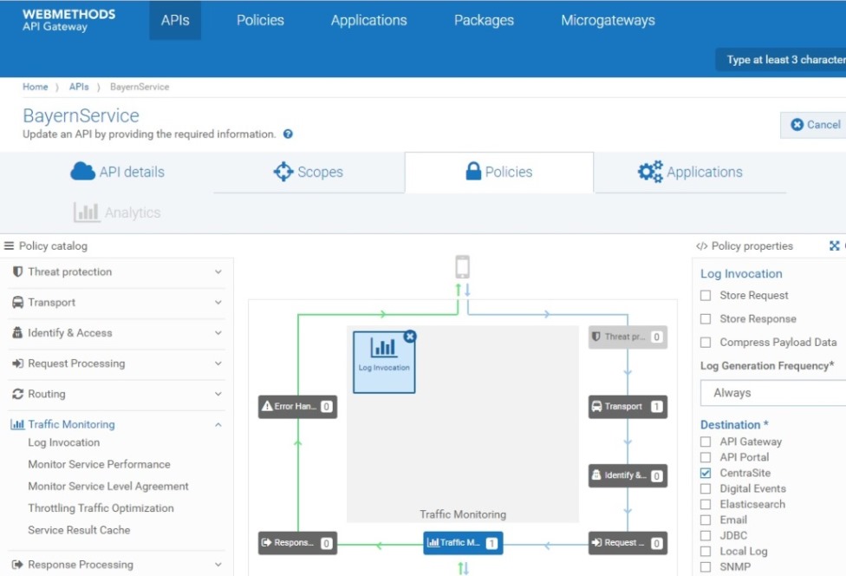Screen dimensions: 846x576
Task: Uncheck the CentraSite destination
Action: [x=706, y=473]
